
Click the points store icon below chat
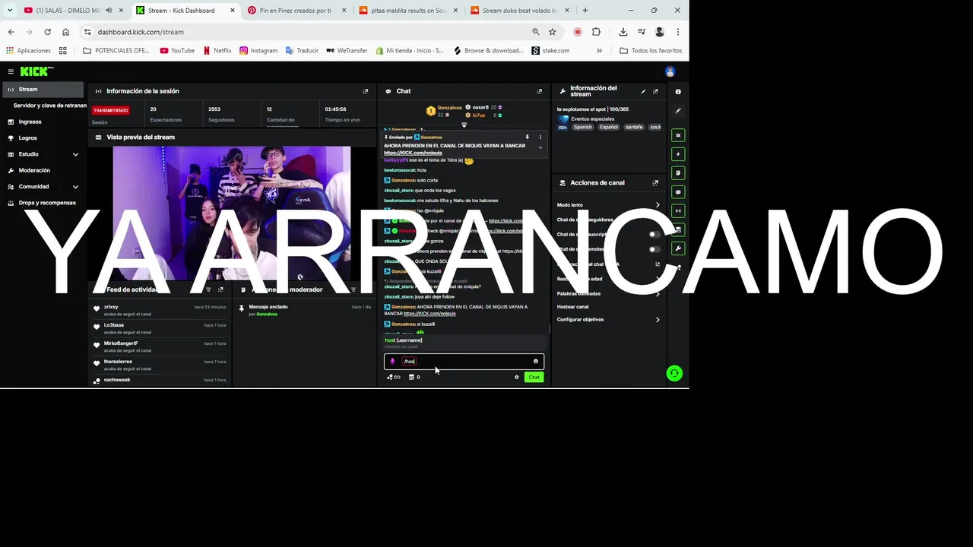pyautogui.click(x=414, y=377)
